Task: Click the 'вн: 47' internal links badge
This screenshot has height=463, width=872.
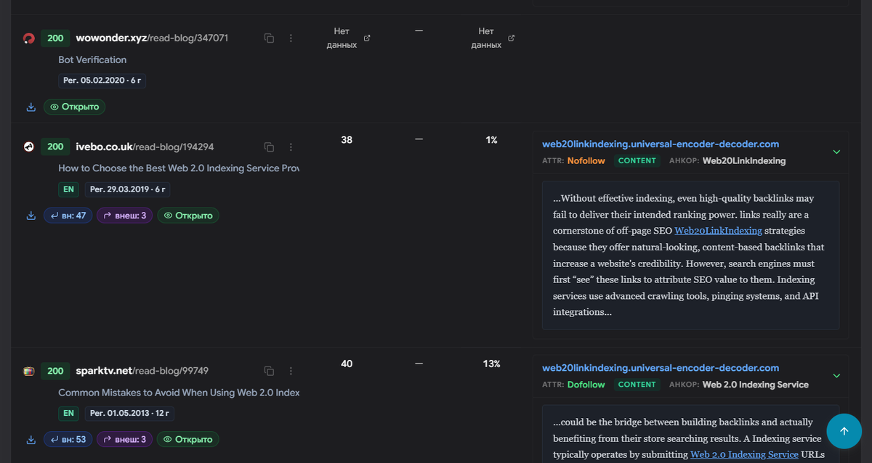Action: click(x=68, y=216)
